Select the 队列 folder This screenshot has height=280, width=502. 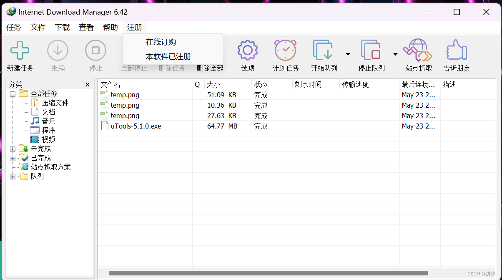pos(37,176)
